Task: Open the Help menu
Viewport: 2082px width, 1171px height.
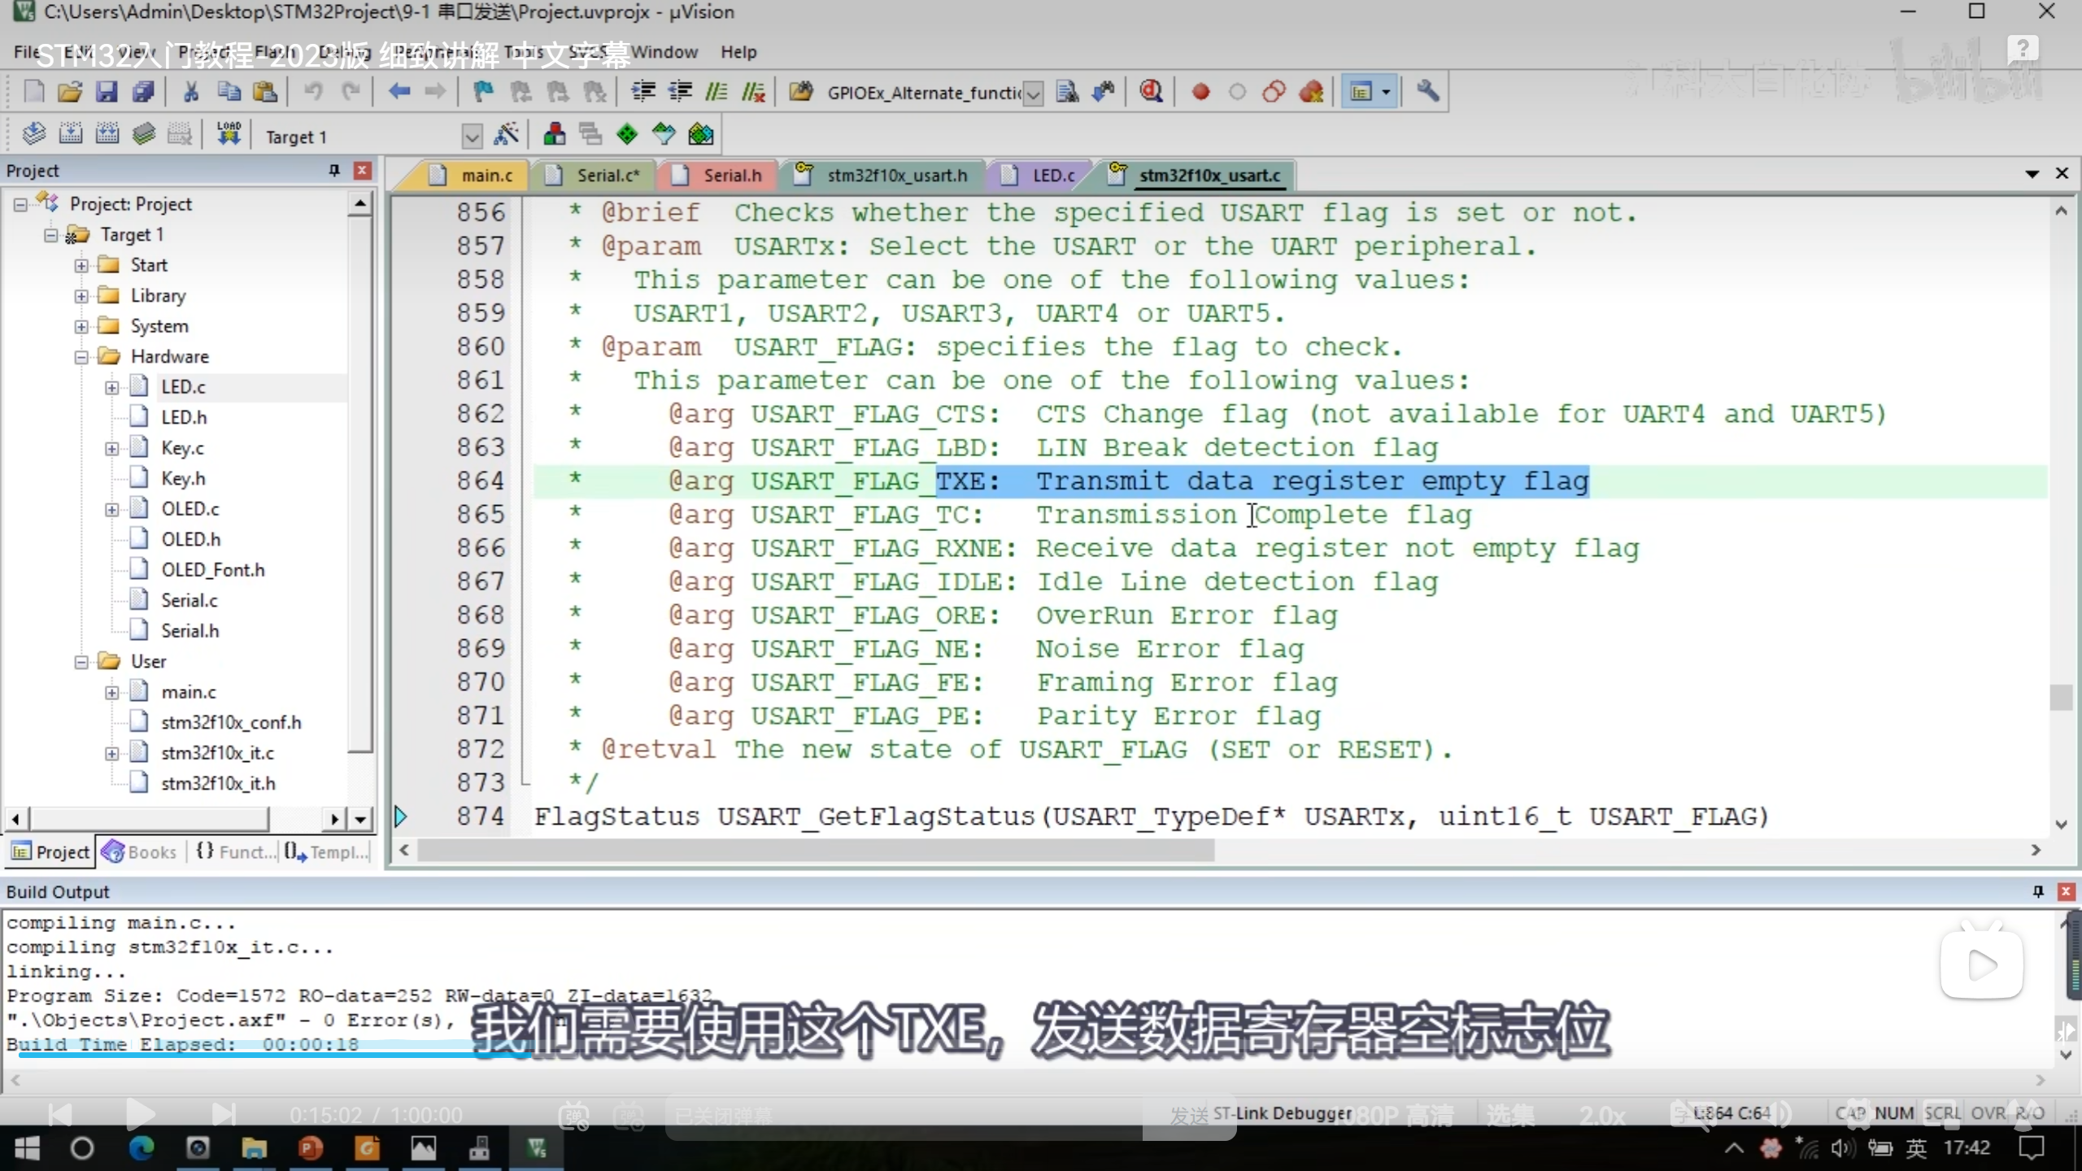Action: [x=738, y=52]
